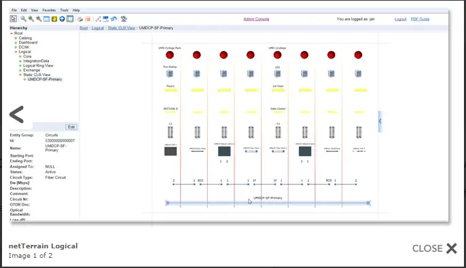The height and width of the screenshot is (268, 466).
Task: Open the Admin Console link
Action: [x=256, y=19]
